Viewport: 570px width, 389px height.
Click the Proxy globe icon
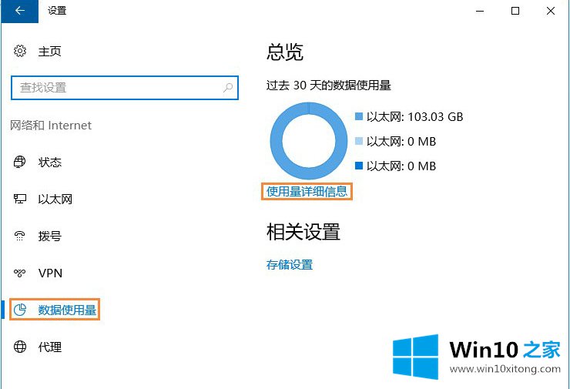(20, 347)
